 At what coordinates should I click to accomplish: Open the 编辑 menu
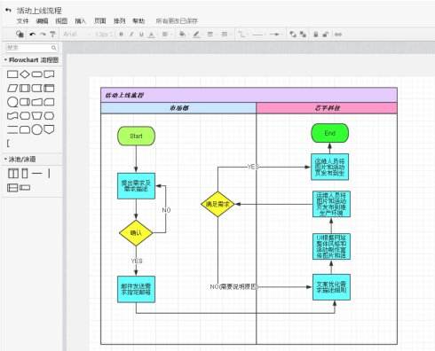click(42, 21)
